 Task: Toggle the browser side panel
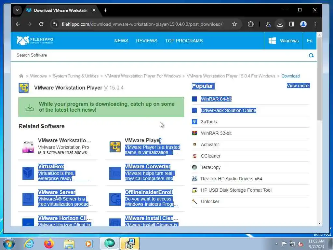[x=292, y=24]
